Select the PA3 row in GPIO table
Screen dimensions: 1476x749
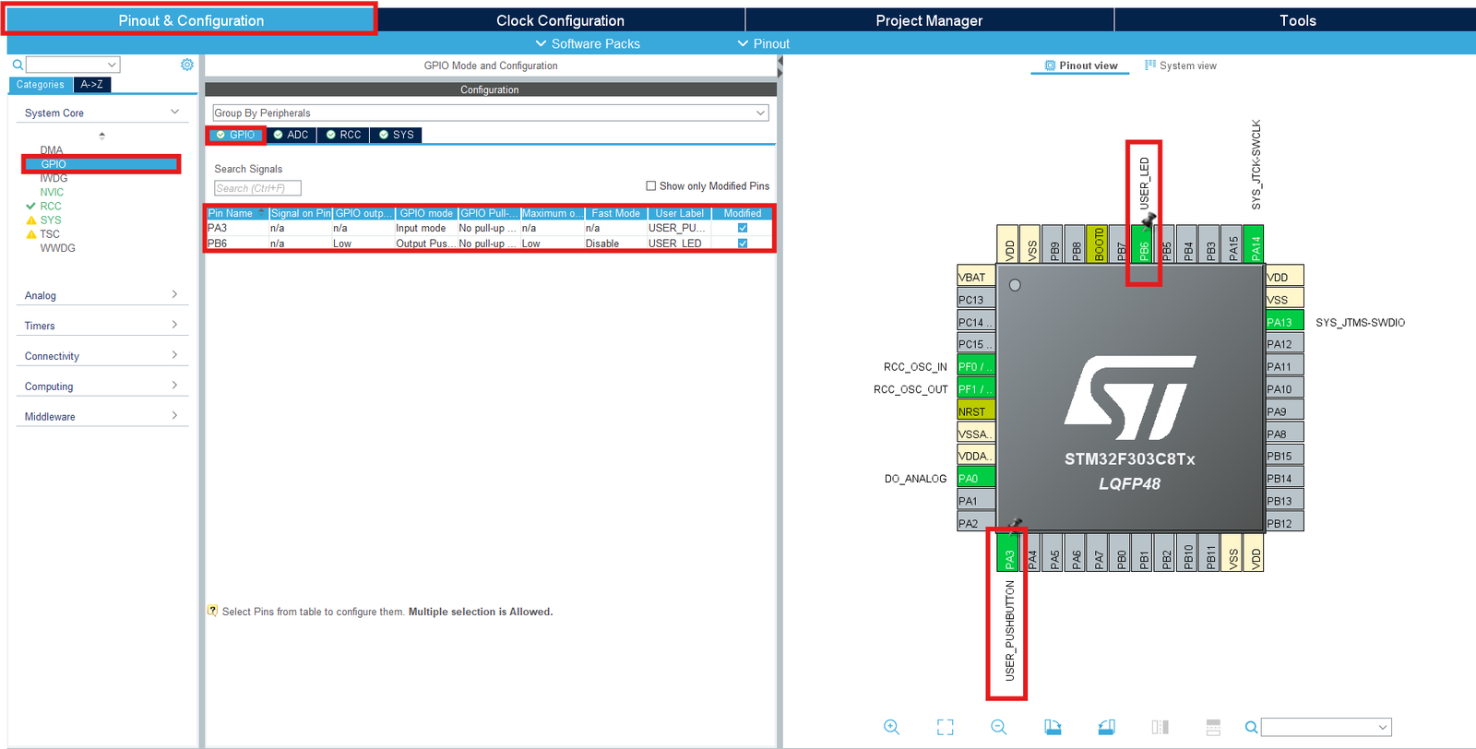coord(489,228)
